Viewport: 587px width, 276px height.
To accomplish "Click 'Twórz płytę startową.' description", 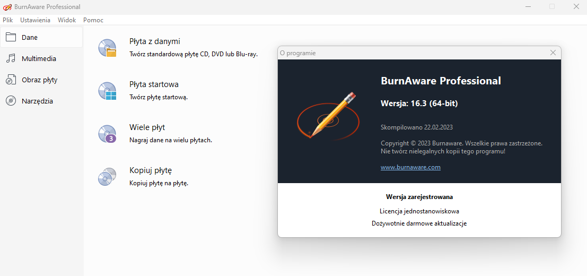I will [x=159, y=97].
